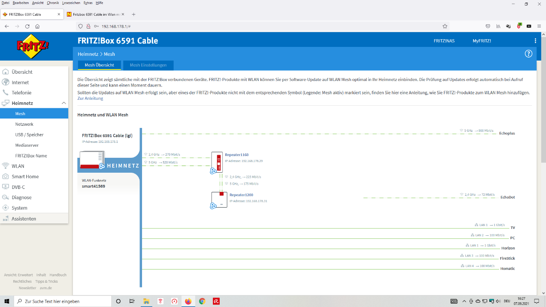This screenshot has height=307, width=546.
Task: Click Ansicht: Erweitert footer link
Action: coord(18,275)
